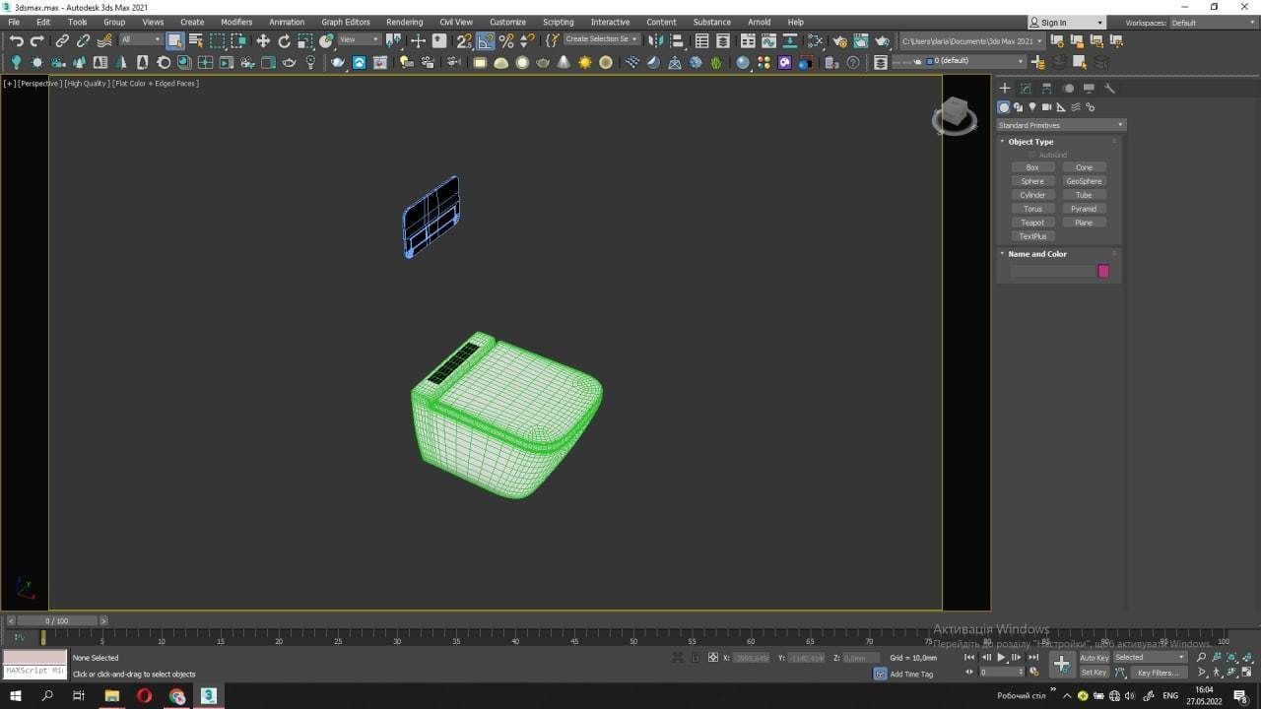
Task: Open the Utilities wrench panel icon
Action: click(x=1109, y=89)
